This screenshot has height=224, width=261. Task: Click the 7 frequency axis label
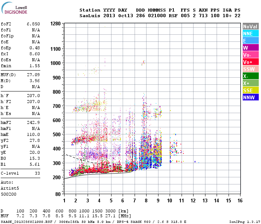[x=135, y=200]
